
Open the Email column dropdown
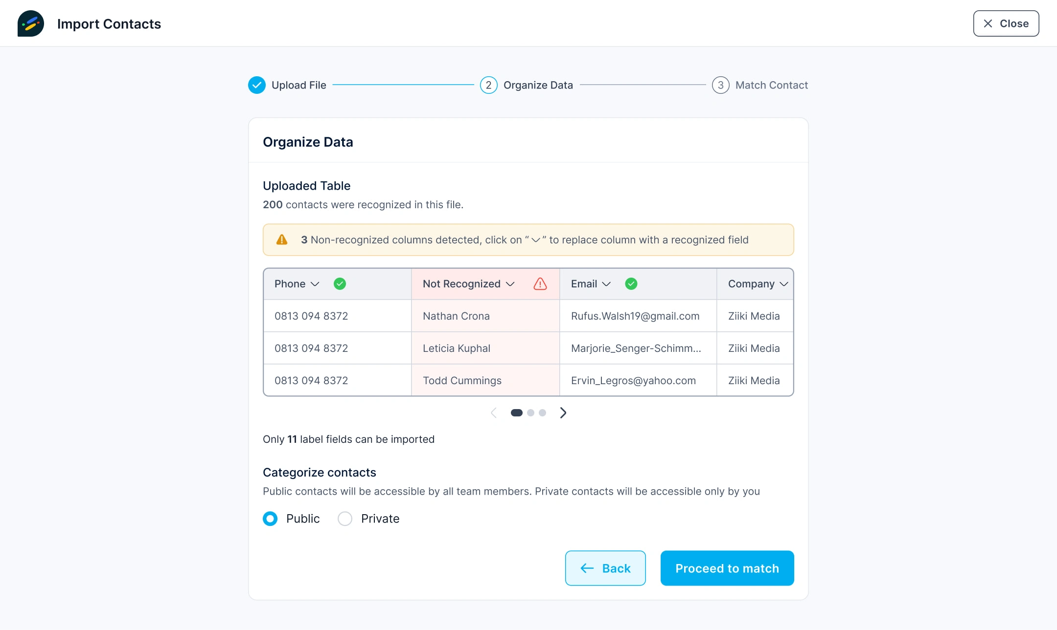click(606, 284)
